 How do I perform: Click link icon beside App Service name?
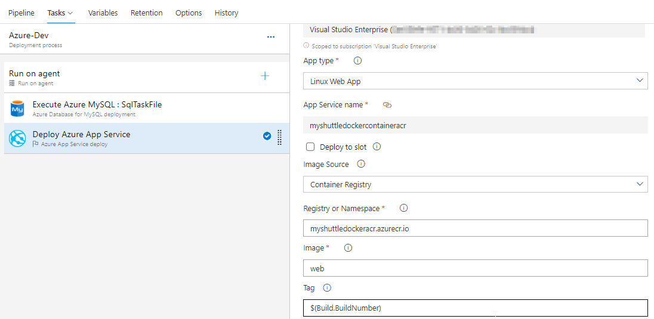pyautogui.click(x=387, y=105)
